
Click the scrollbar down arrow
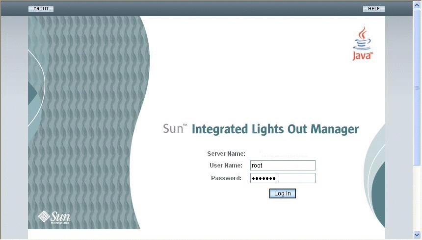(x=417, y=235)
